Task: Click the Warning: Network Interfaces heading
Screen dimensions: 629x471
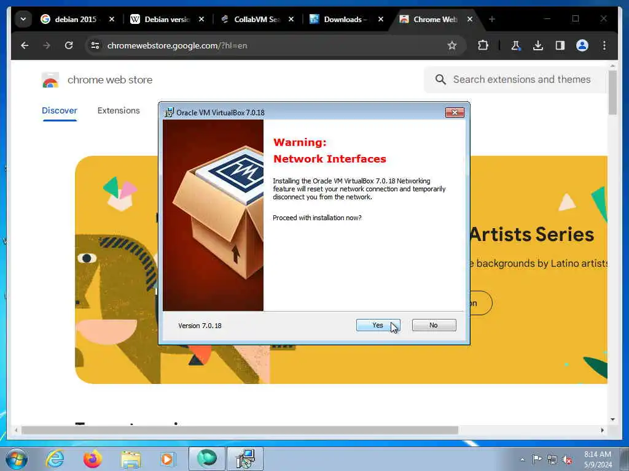Action: pyautogui.click(x=330, y=151)
